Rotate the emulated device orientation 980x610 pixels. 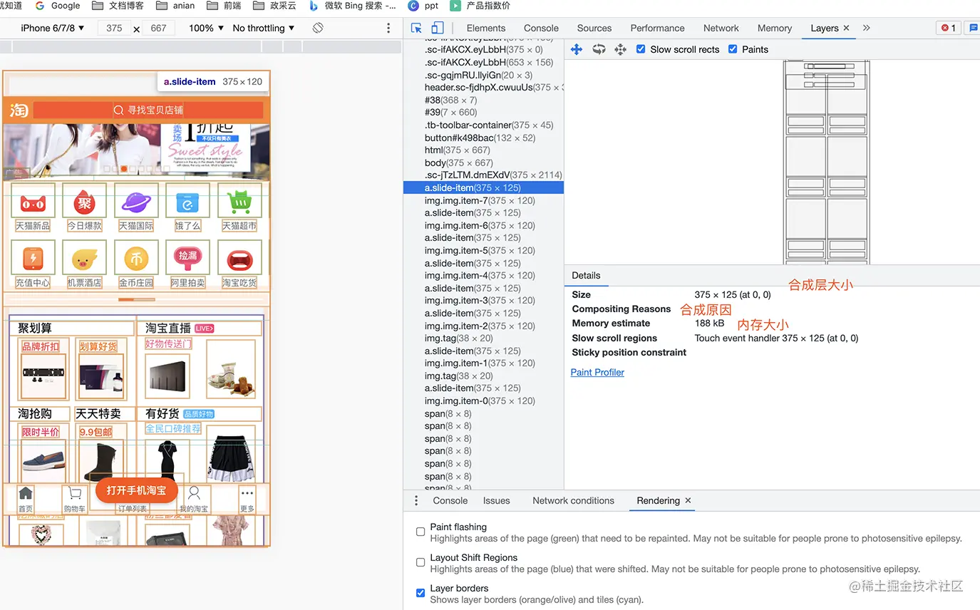(x=318, y=28)
